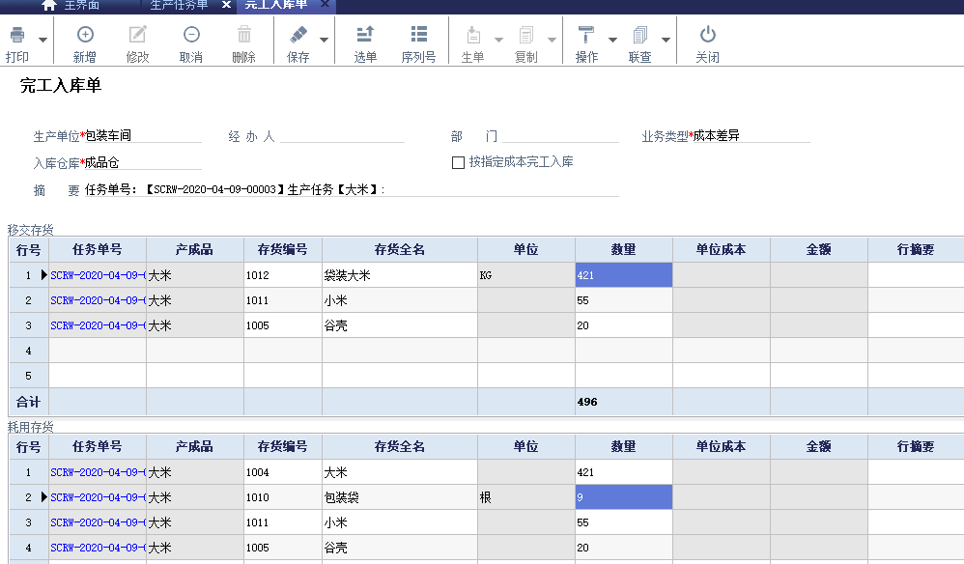Expand the dropdown arrow next to 打印

(x=43, y=41)
